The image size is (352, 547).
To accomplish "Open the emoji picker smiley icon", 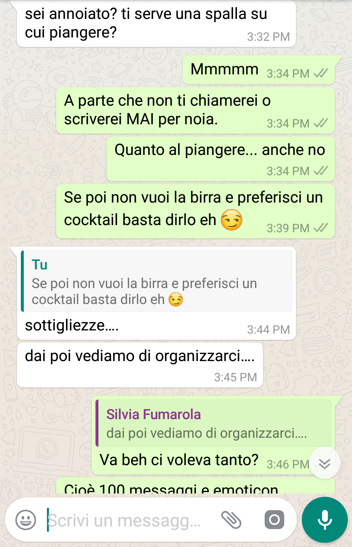I will pos(26,520).
